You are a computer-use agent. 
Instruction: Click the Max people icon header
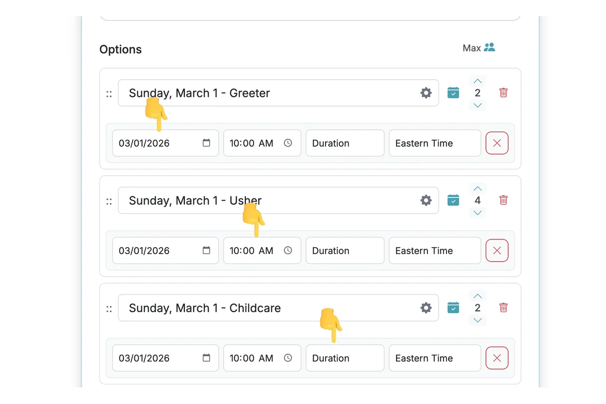tap(489, 47)
